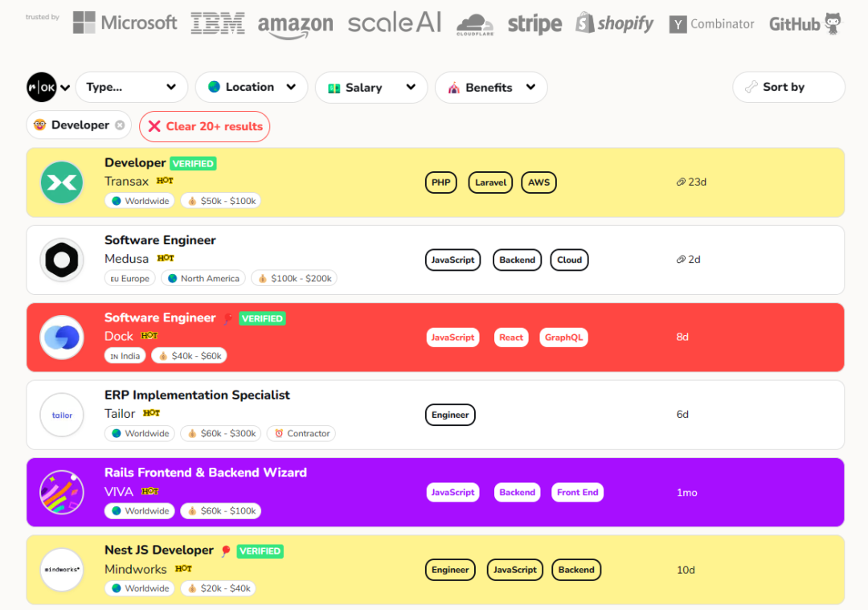This screenshot has height=610, width=868.
Task: Select the GraphQL tag
Action: [x=563, y=337]
